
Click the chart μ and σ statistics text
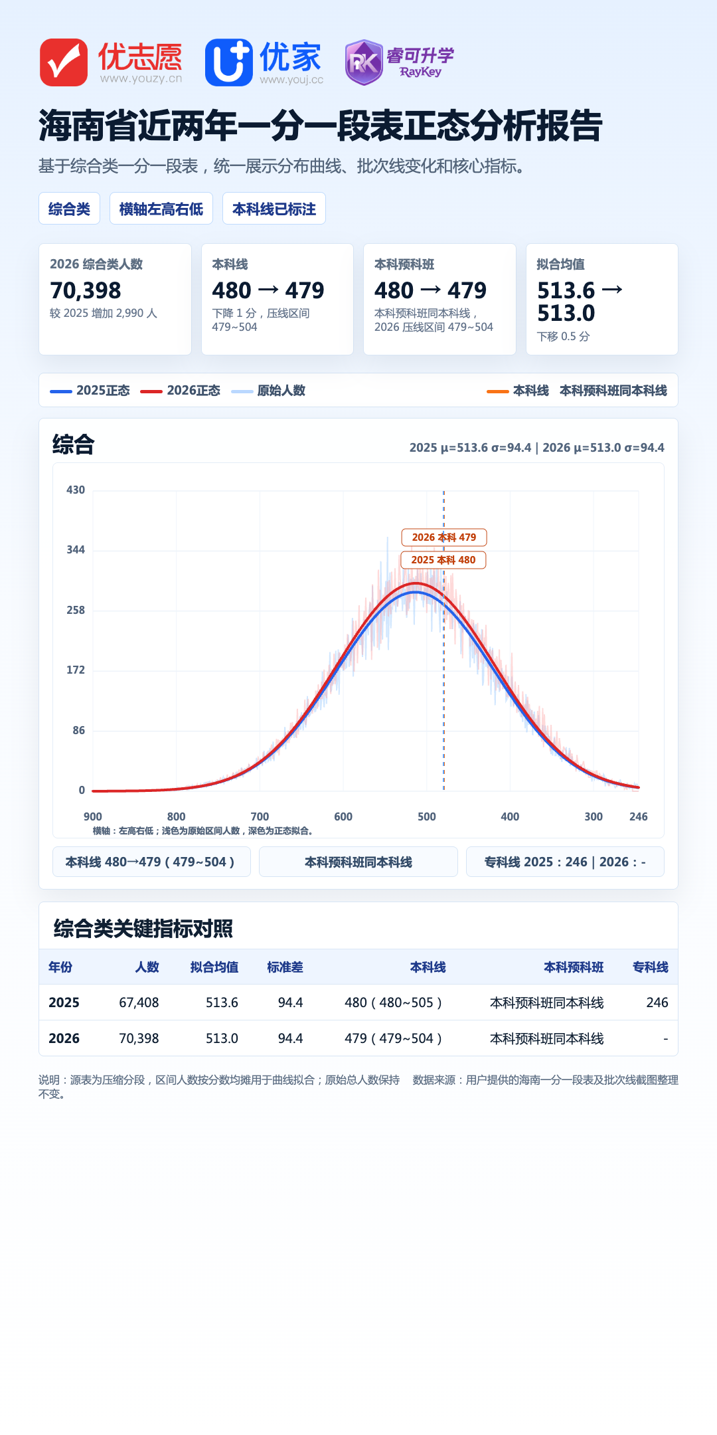(x=537, y=448)
